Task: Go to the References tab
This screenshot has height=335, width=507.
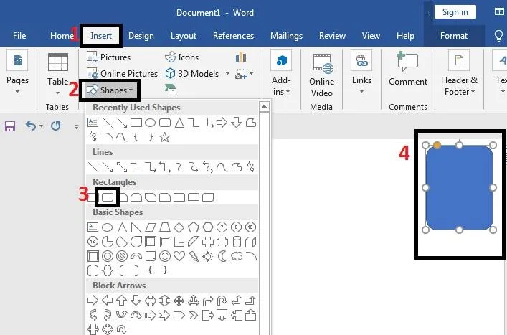Action: tap(233, 36)
